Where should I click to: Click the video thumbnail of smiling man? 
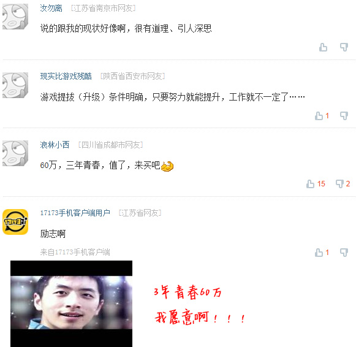pos(71,303)
